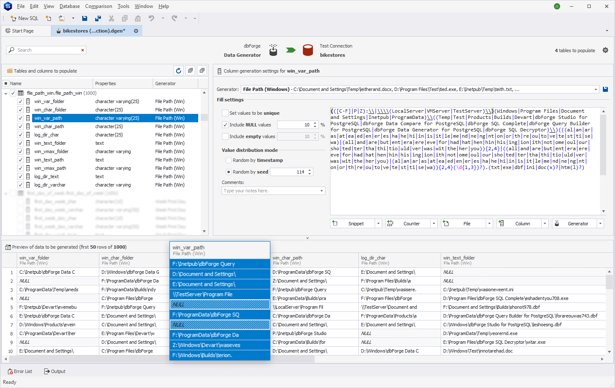Image resolution: width=615 pixels, height=388 pixels.
Task: Open the Database menu
Action: point(70,6)
